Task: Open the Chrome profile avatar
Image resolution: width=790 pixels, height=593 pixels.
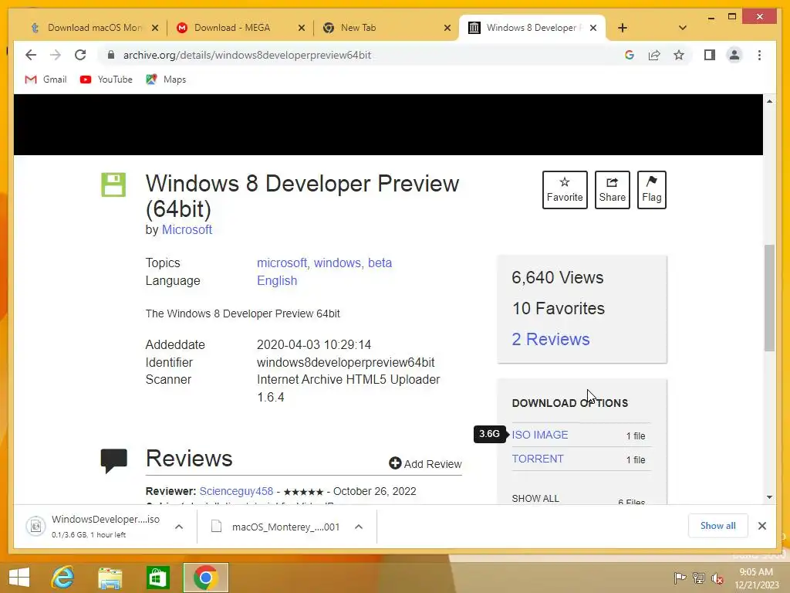Action: pyautogui.click(x=734, y=55)
